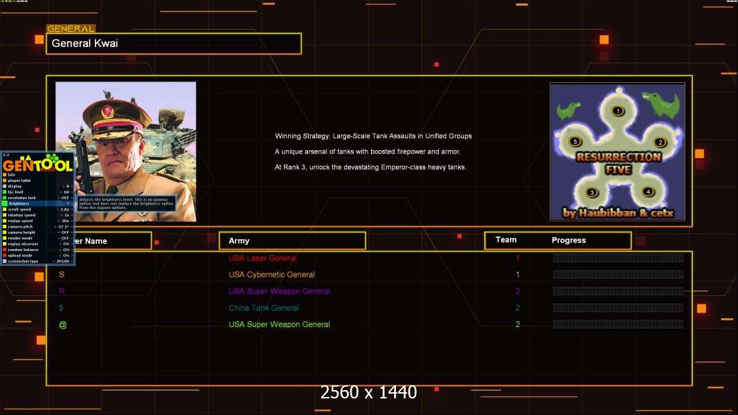Image resolution: width=738 pixels, height=415 pixels.
Task: Toggle render mode OFF value
Action: [65, 239]
